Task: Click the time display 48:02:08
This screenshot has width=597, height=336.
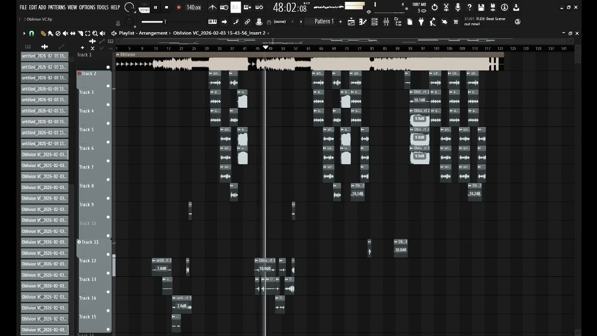Action: point(290,7)
